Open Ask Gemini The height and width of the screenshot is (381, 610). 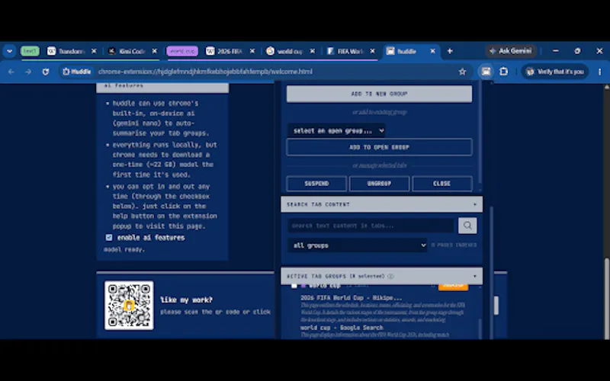point(511,51)
